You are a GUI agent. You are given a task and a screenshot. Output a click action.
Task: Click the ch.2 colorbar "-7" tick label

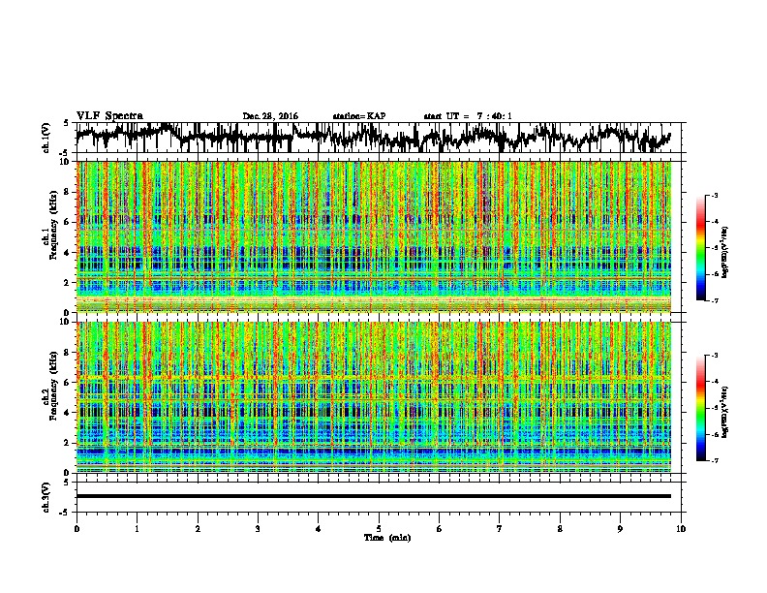point(715,460)
